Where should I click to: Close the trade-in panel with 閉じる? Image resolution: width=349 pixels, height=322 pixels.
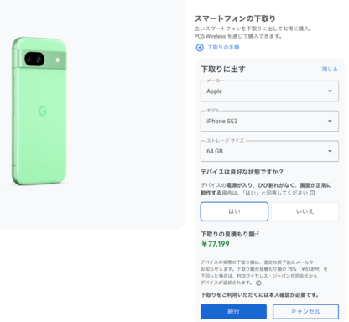(x=330, y=69)
